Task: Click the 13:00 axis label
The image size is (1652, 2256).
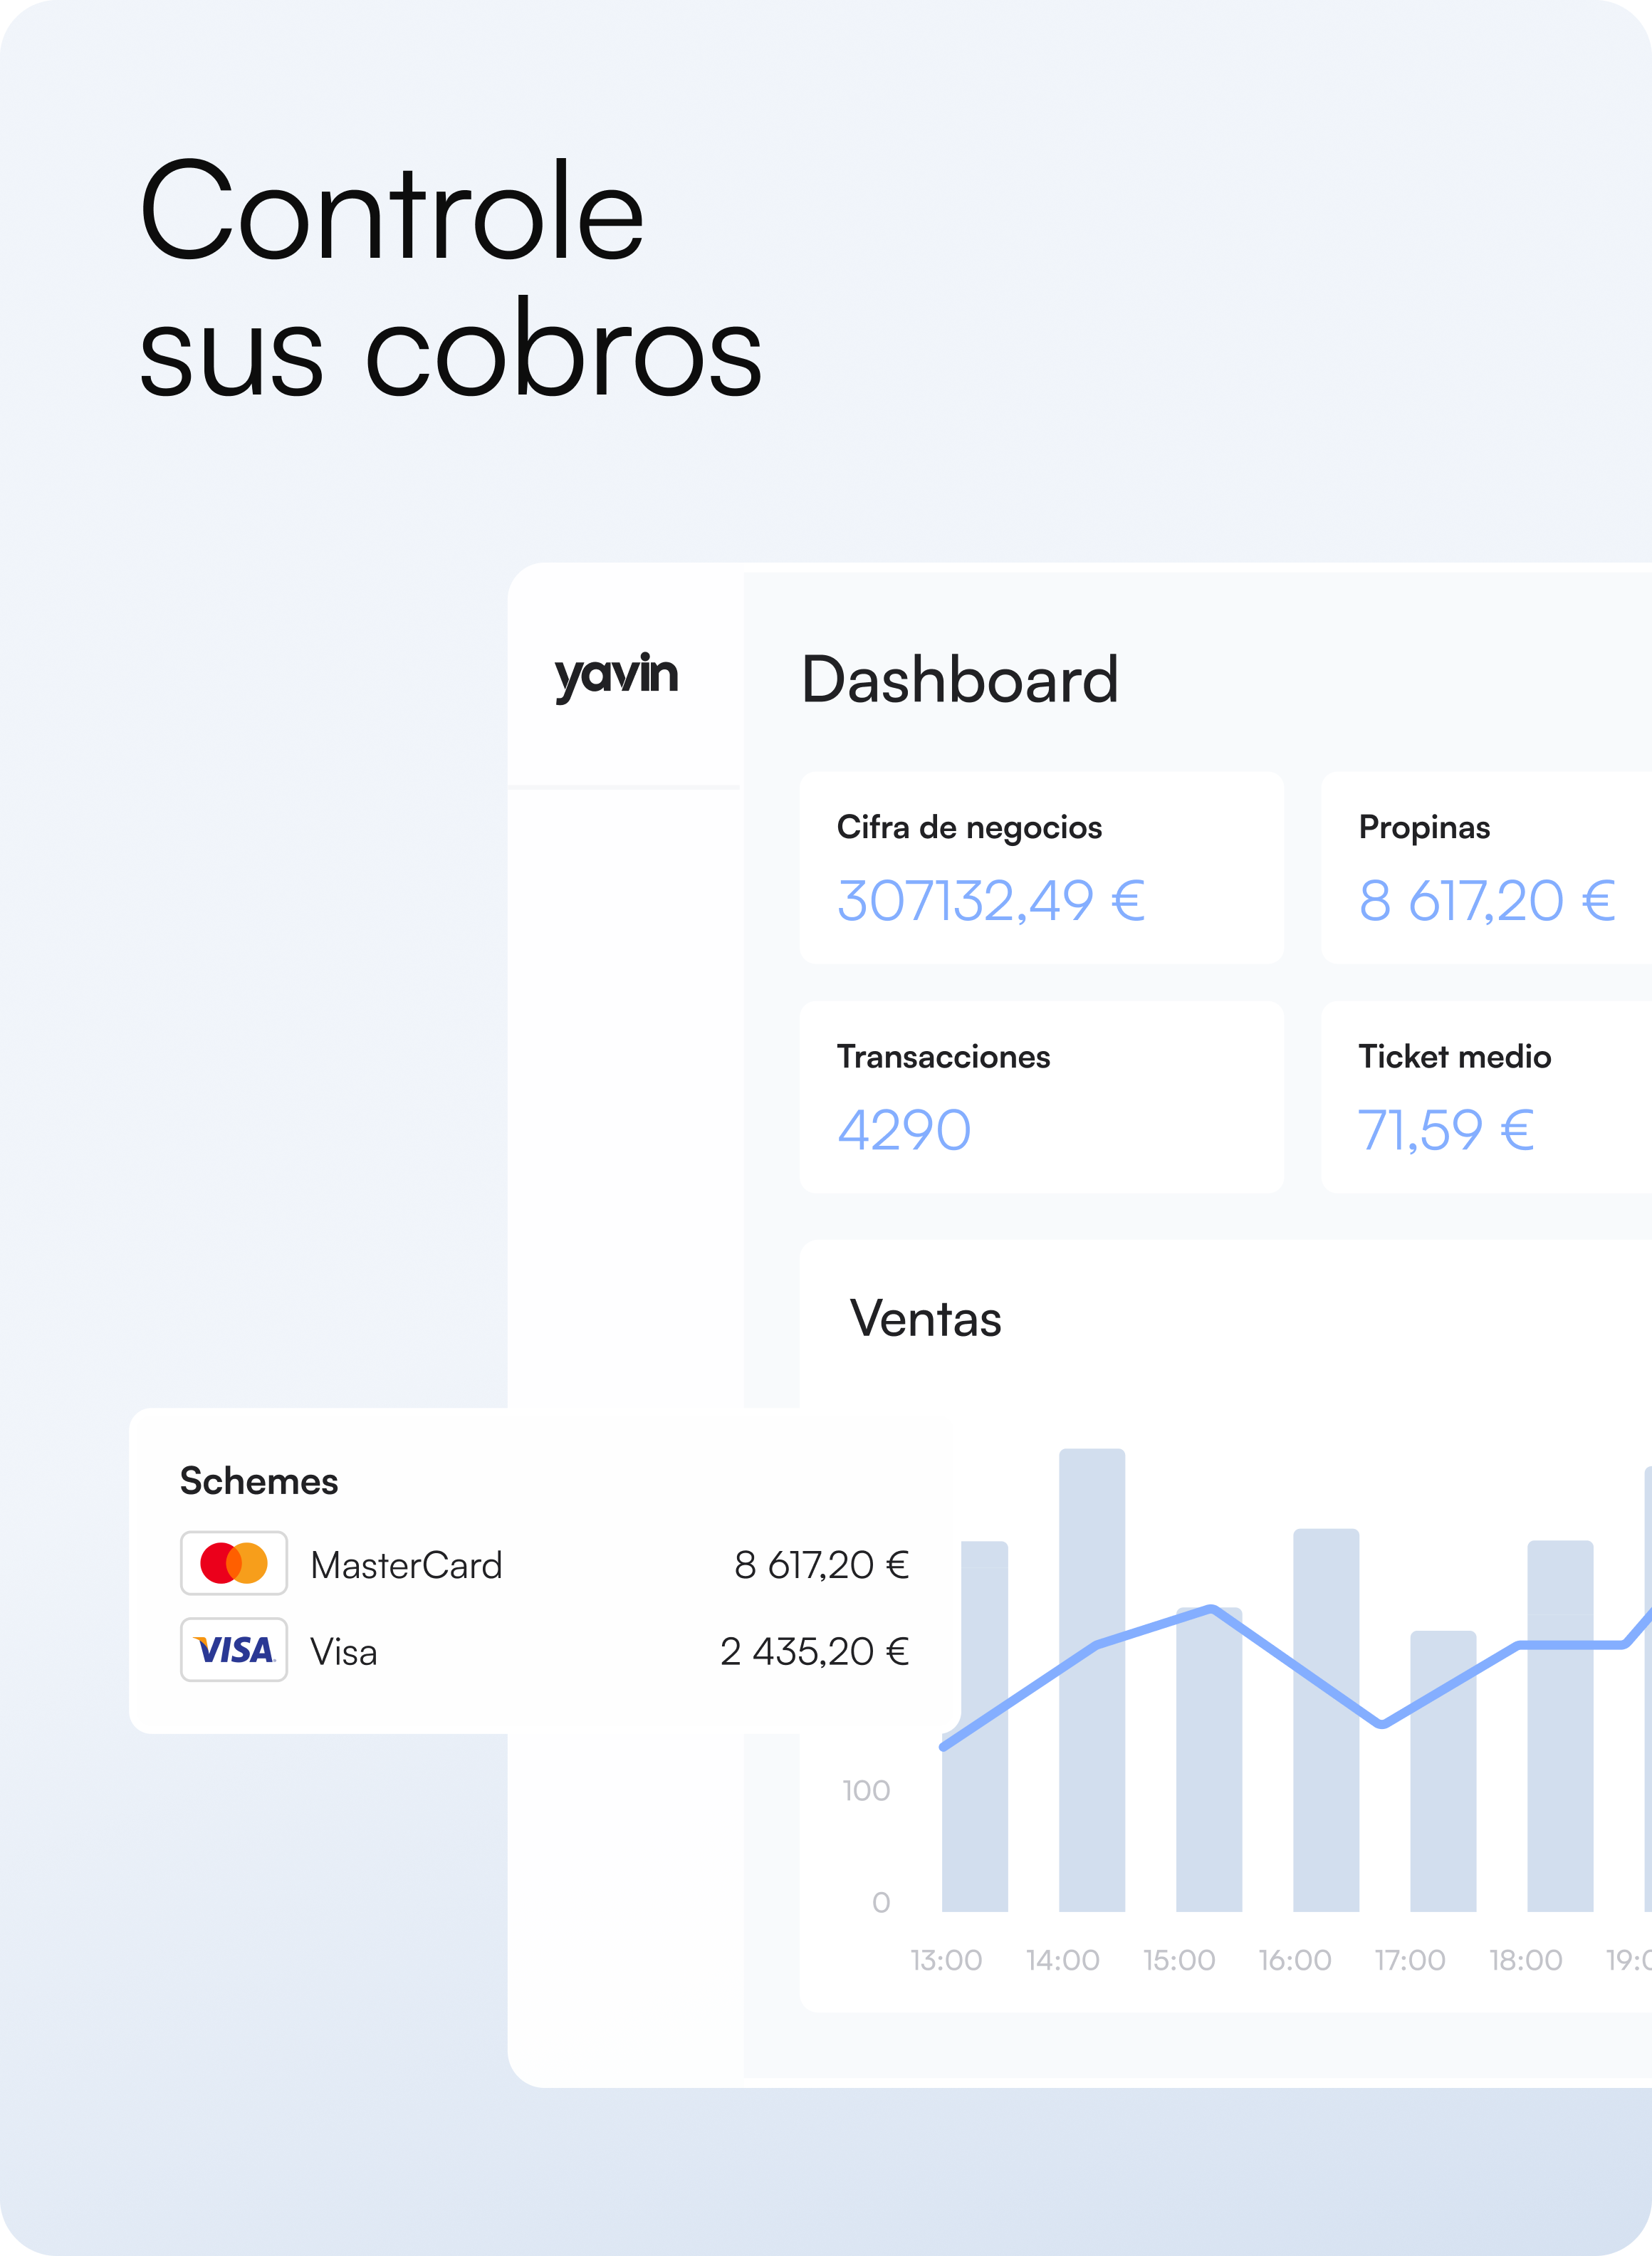Action: click(946, 1960)
